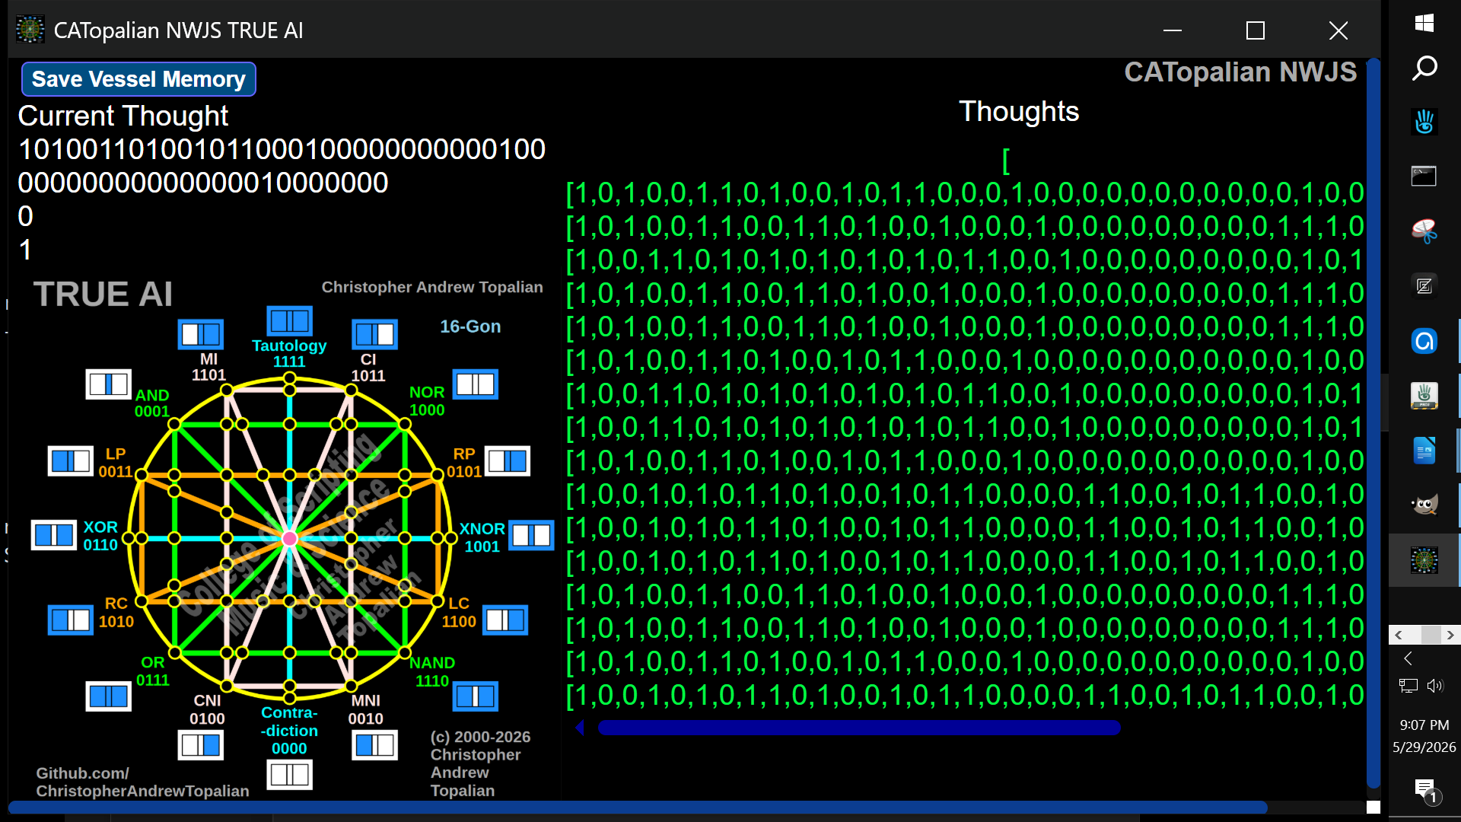
Task: Click the XNOR 1001 gate icon
Action: coord(531,535)
